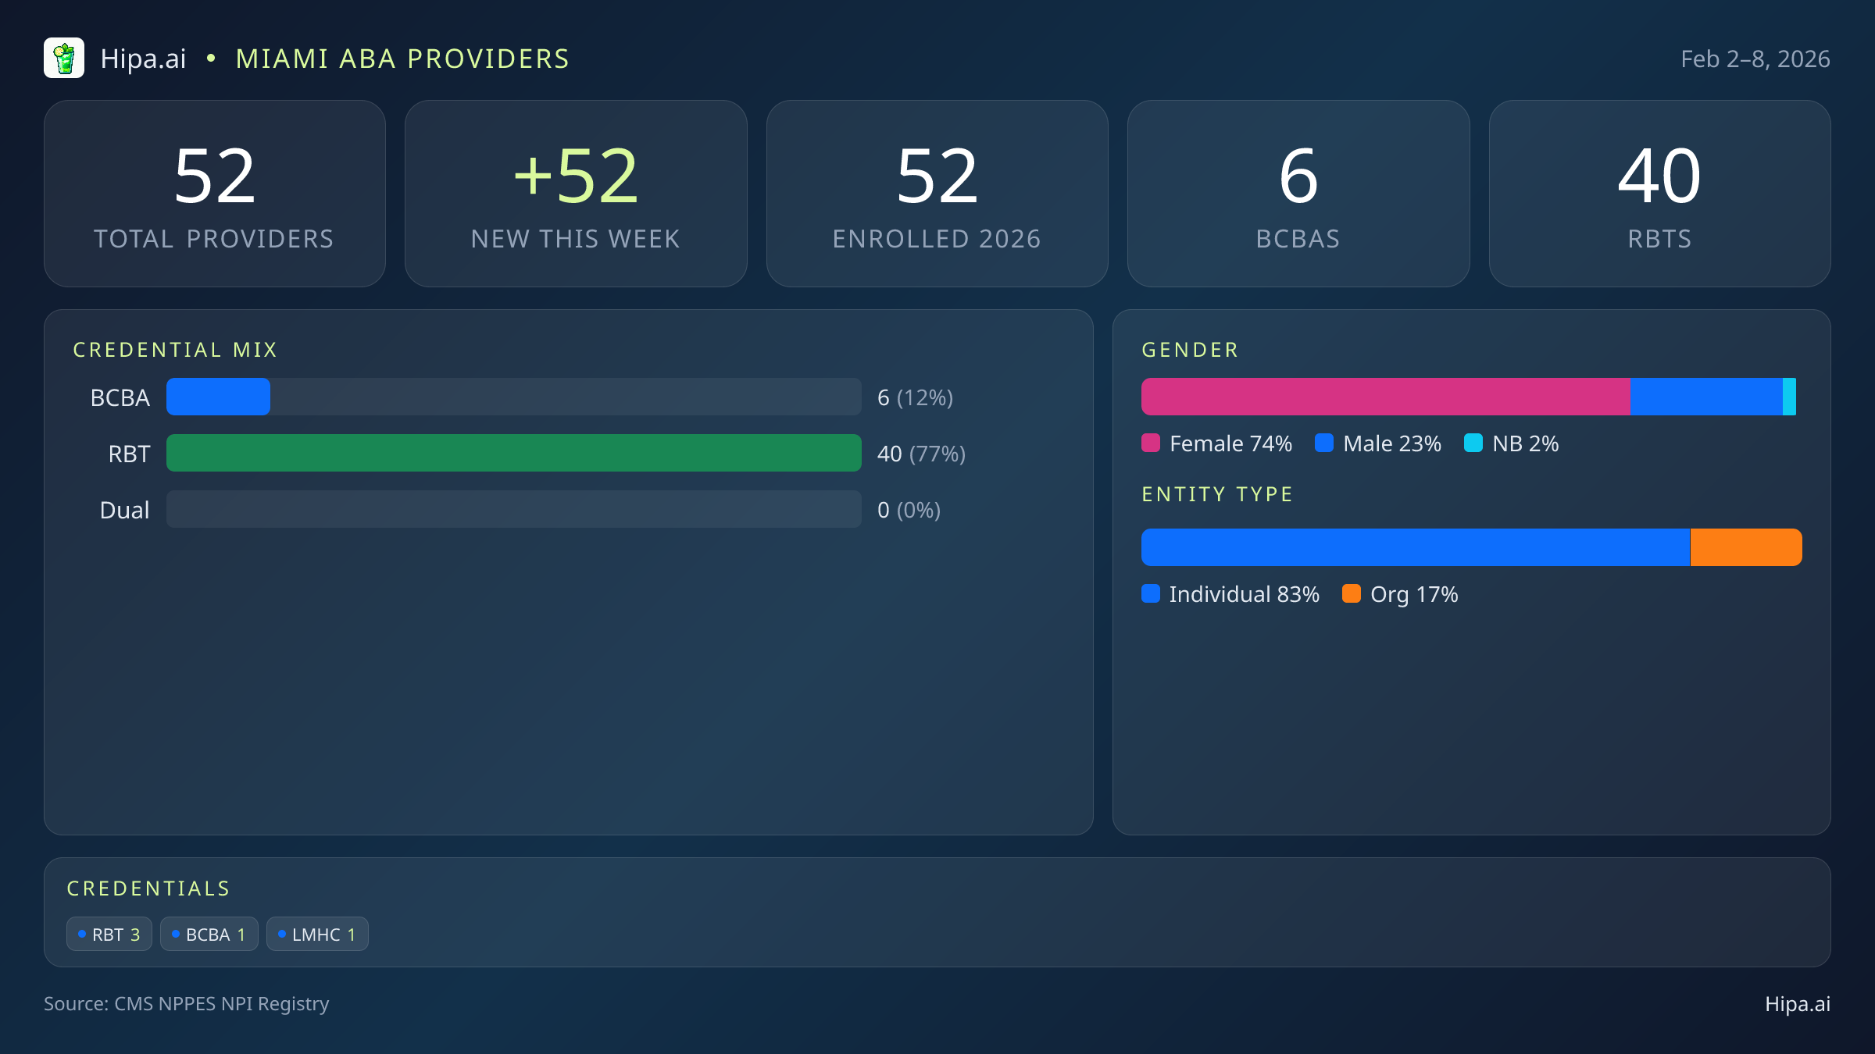Viewport: 1875px width, 1054px height.
Task: Select the RBT 3 credential chip
Action: (109, 935)
